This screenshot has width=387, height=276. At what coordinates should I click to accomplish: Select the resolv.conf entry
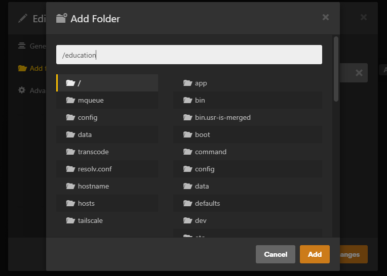107,169
